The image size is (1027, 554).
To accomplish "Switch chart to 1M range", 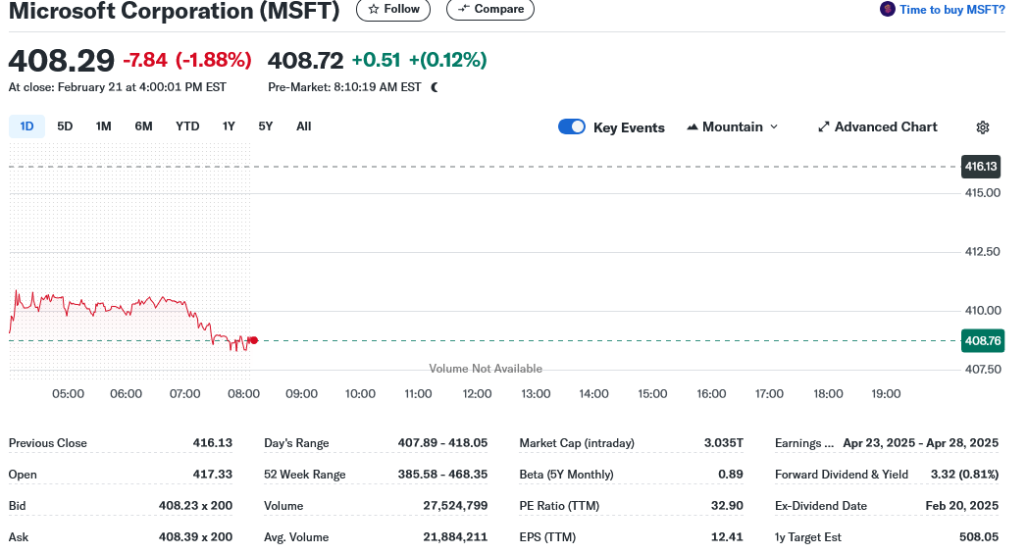I will [x=104, y=126].
